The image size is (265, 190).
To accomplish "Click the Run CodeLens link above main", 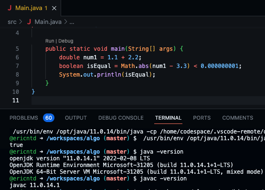I will 50,41.
